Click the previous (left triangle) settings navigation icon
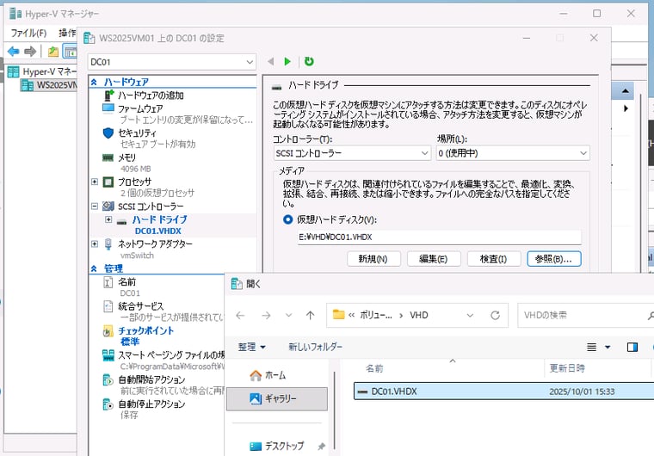The width and height of the screenshot is (654, 456). coord(271,61)
